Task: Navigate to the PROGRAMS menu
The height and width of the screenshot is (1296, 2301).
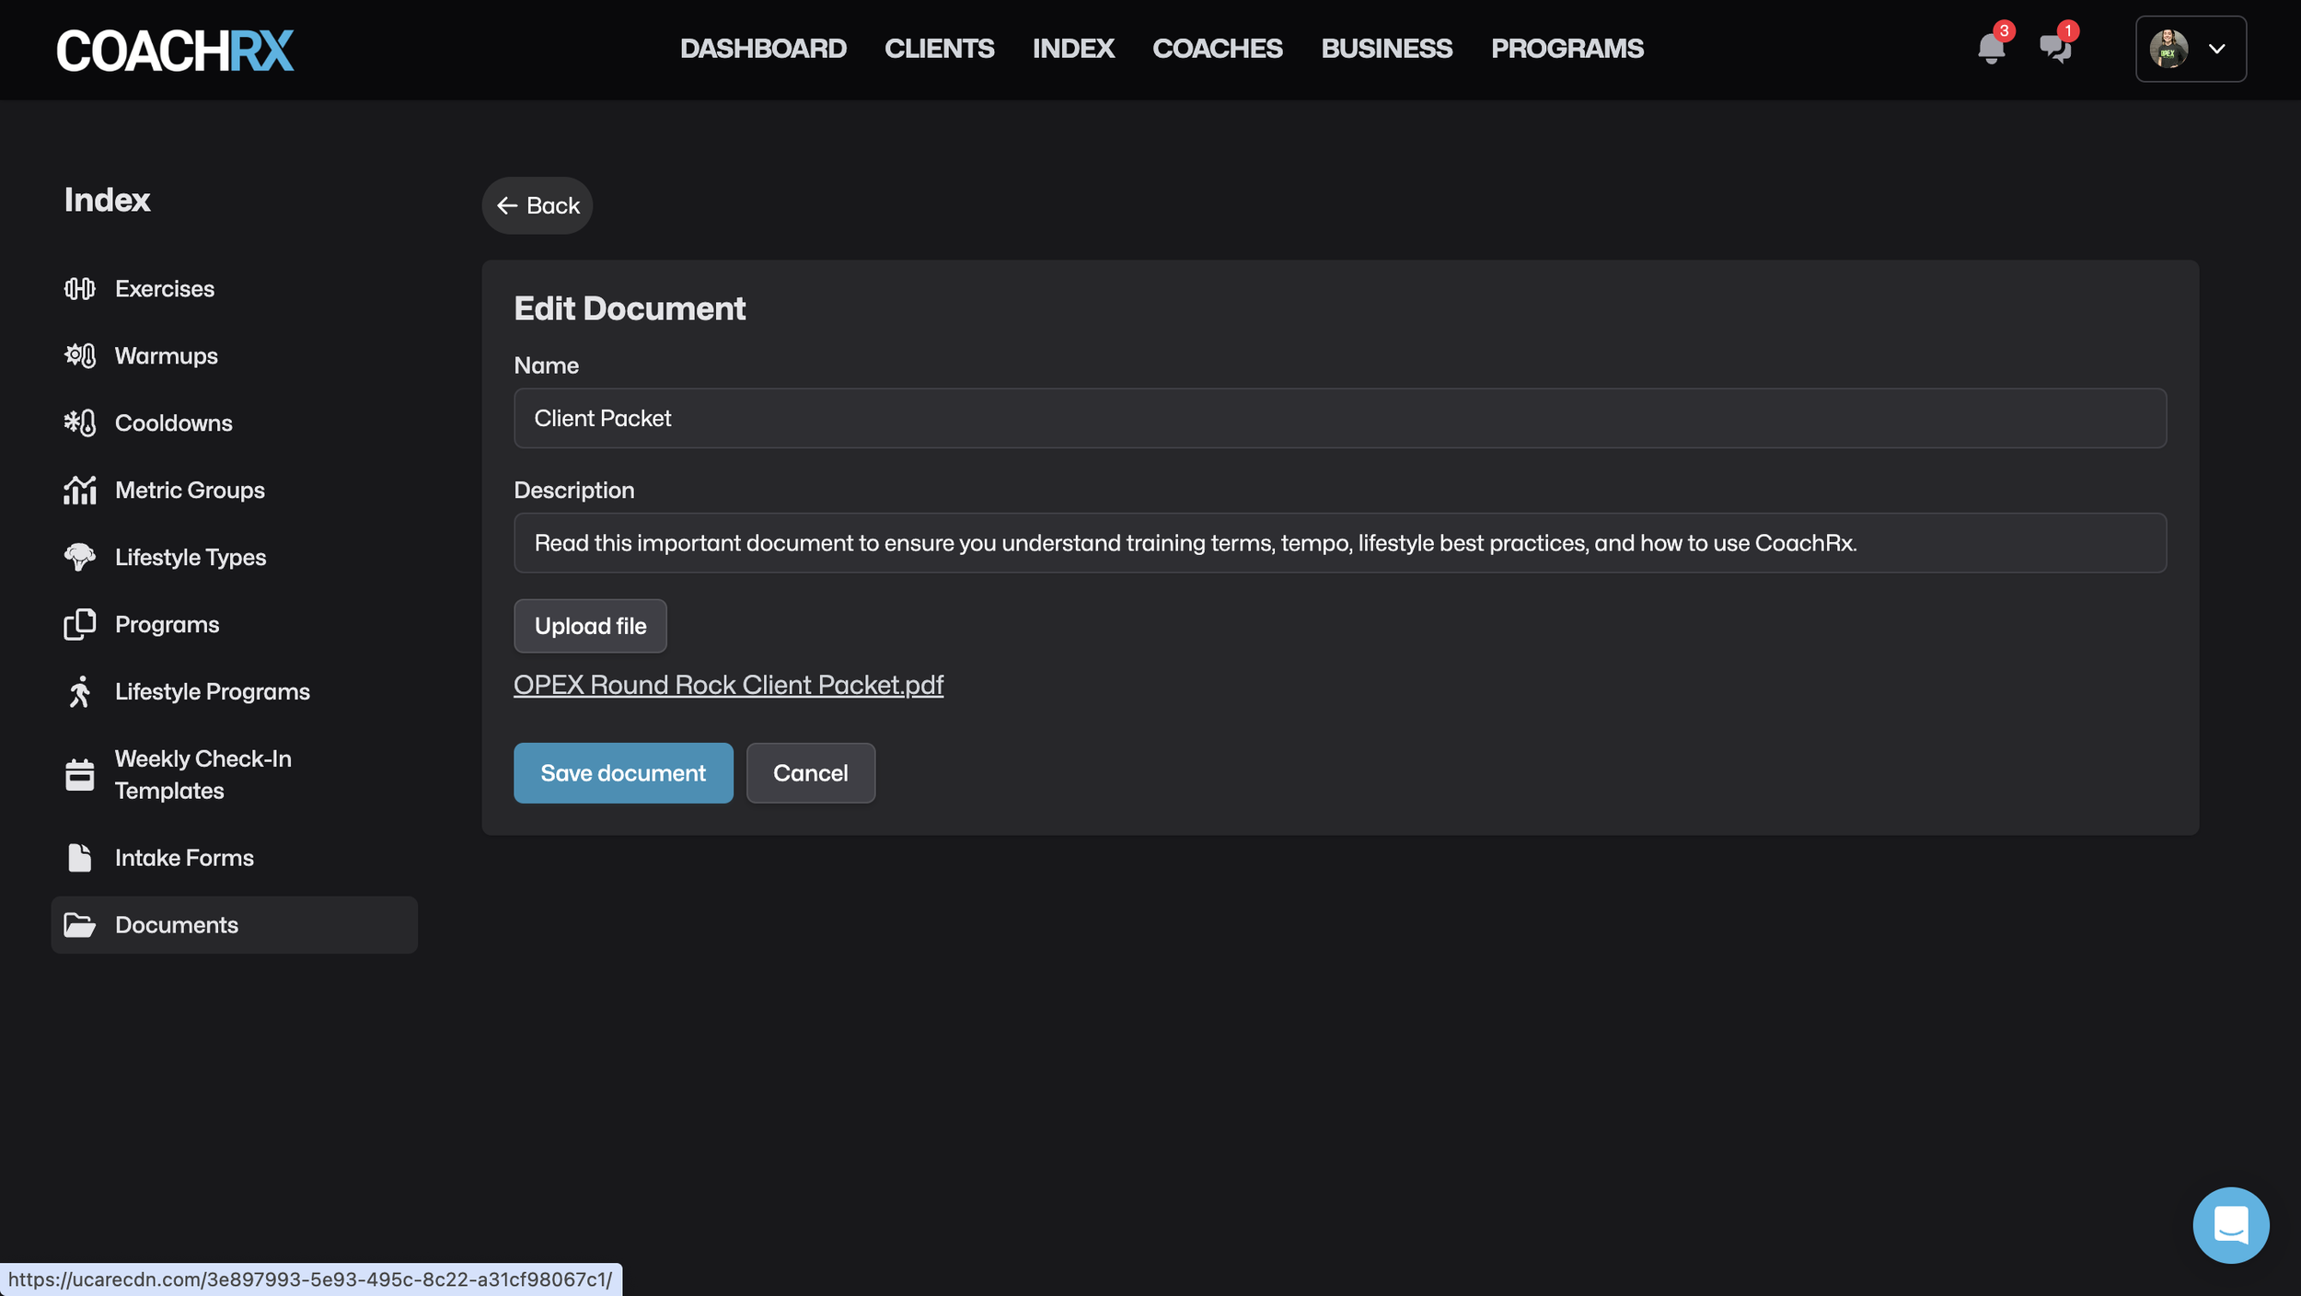Action: 1567,49
